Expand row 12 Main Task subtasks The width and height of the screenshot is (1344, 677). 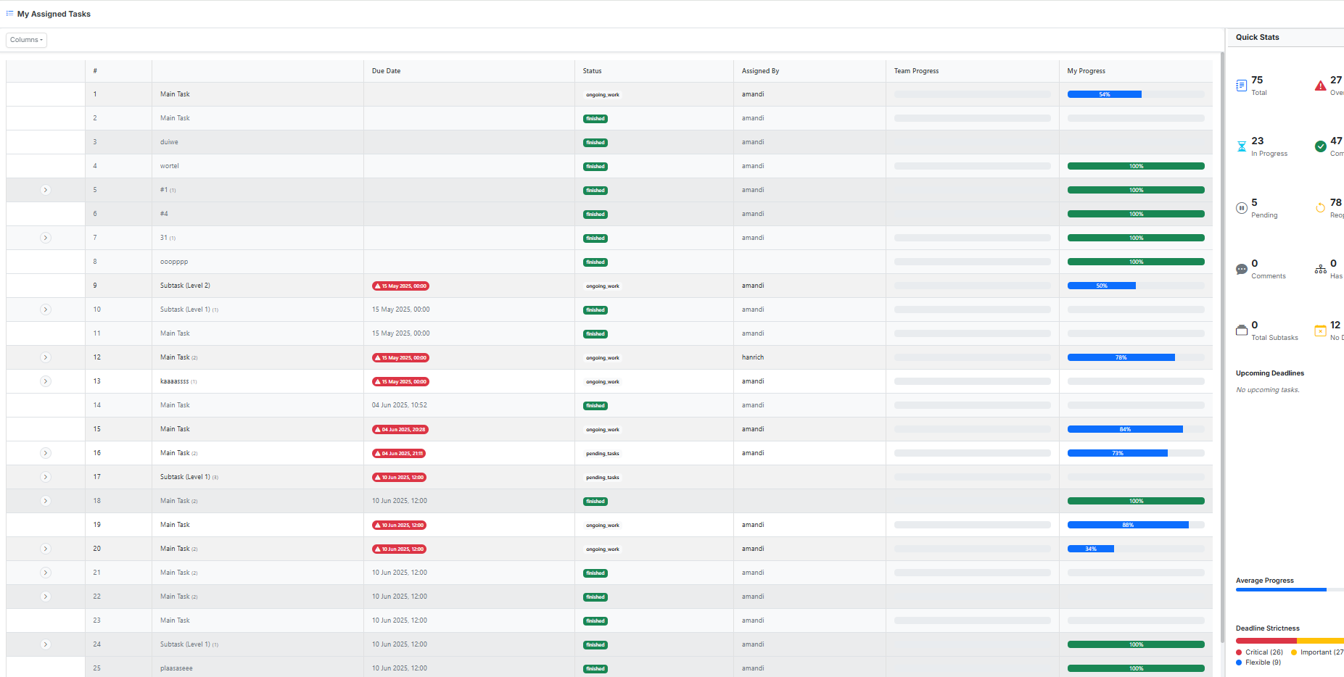46,357
